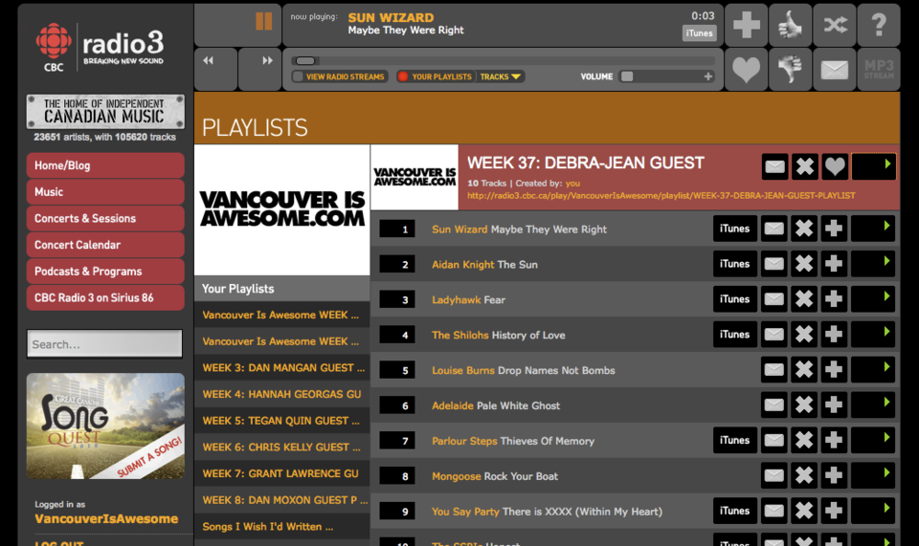
Task: Go to Concerts & Sessions
Action: pyautogui.click(x=105, y=218)
